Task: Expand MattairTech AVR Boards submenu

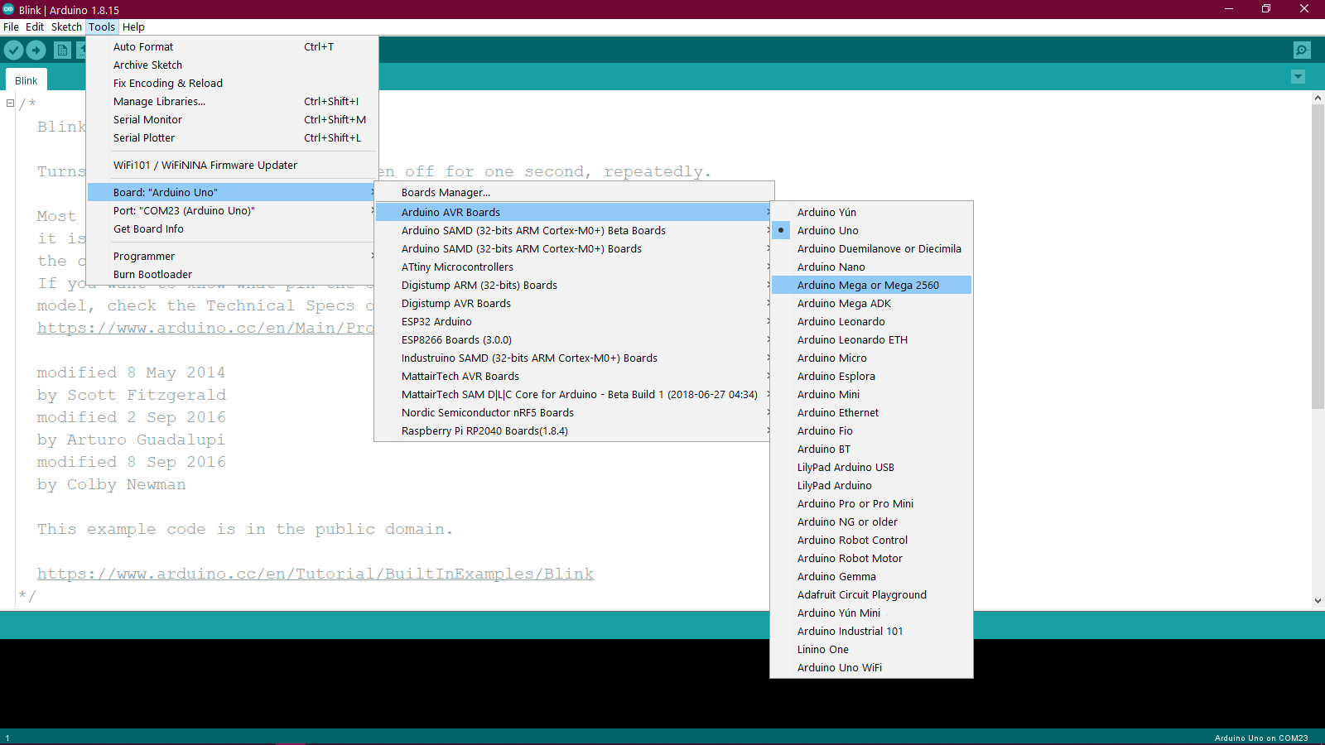Action: click(x=574, y=376)
